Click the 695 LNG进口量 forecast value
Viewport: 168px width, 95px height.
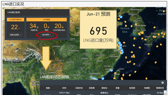pyautogui.click(x=98, y=31)
